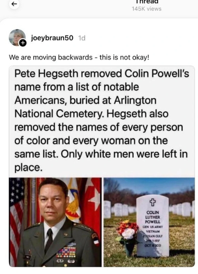Open the Pete Hegseth headline text image
This screenshot has height=274, width=198.
point(102,121)
